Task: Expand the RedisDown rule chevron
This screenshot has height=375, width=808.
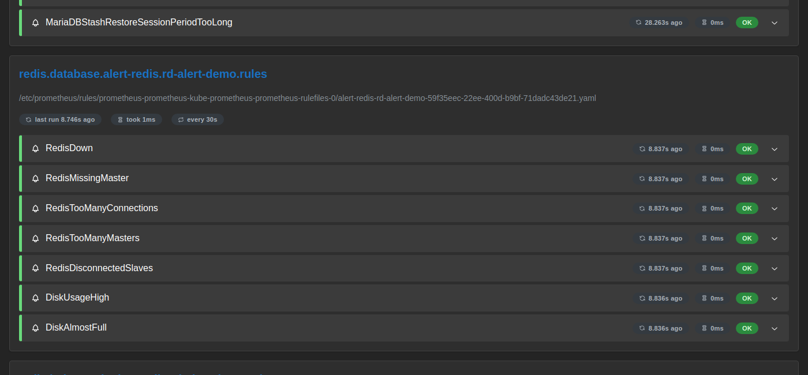Action: tap(775, 149)
